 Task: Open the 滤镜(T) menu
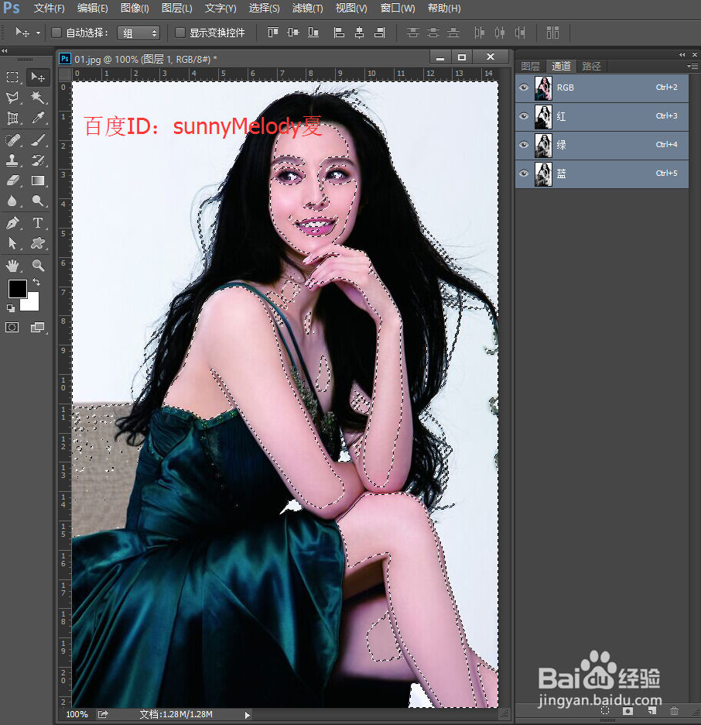point(307,9)
